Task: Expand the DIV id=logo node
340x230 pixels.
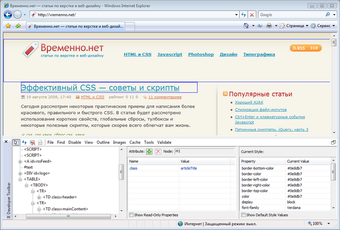Action: (20, 173)
